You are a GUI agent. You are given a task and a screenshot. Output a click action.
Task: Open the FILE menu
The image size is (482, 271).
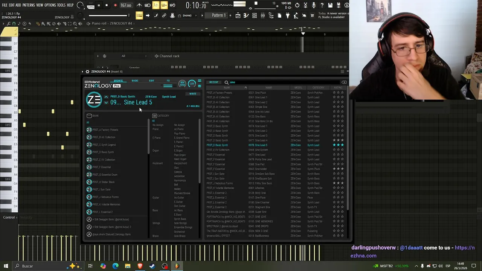pos(5,5)
